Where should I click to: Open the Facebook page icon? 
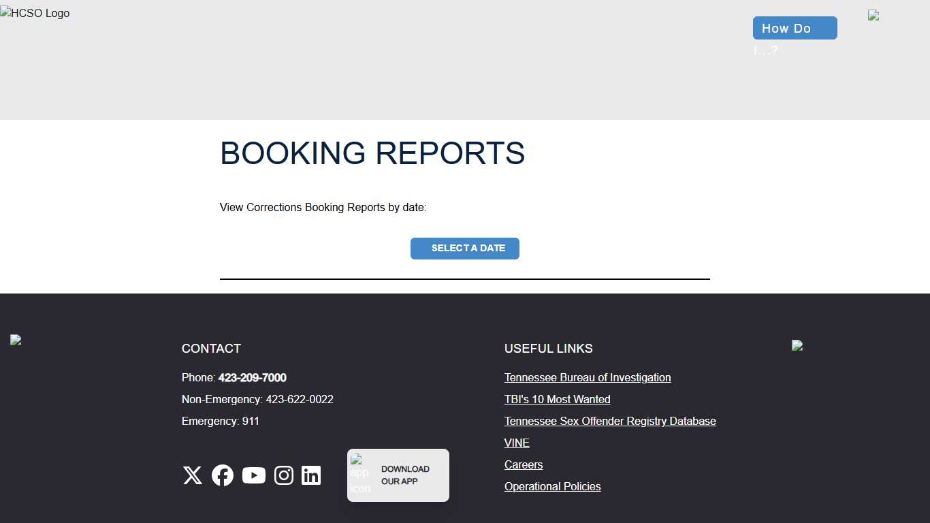coord(223,475)
